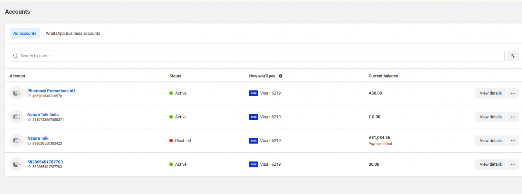
Task: Click the Pharmacy Promotions AU account icon
Action: (17, 93)
